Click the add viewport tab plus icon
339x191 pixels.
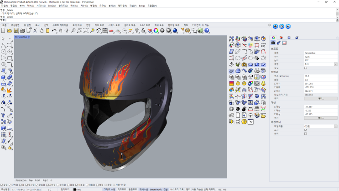[51, 180]
